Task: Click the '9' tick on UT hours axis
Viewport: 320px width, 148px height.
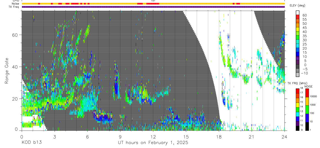Action: (x=120, y=137)
